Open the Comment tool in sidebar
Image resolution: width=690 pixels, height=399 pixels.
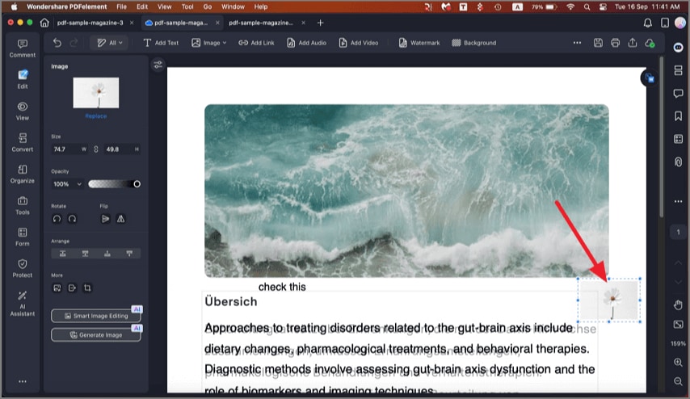(23, 48)
